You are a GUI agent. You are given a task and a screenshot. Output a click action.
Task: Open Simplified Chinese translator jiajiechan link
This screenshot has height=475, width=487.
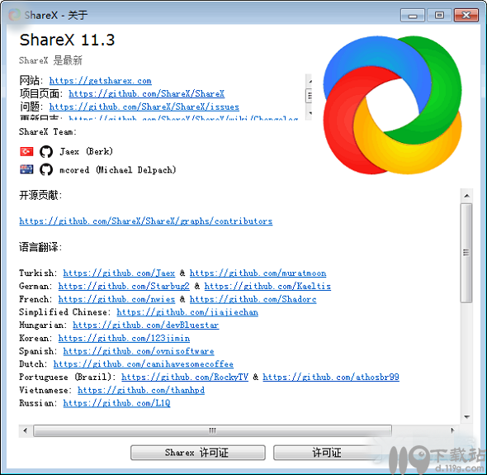point(187,311)
